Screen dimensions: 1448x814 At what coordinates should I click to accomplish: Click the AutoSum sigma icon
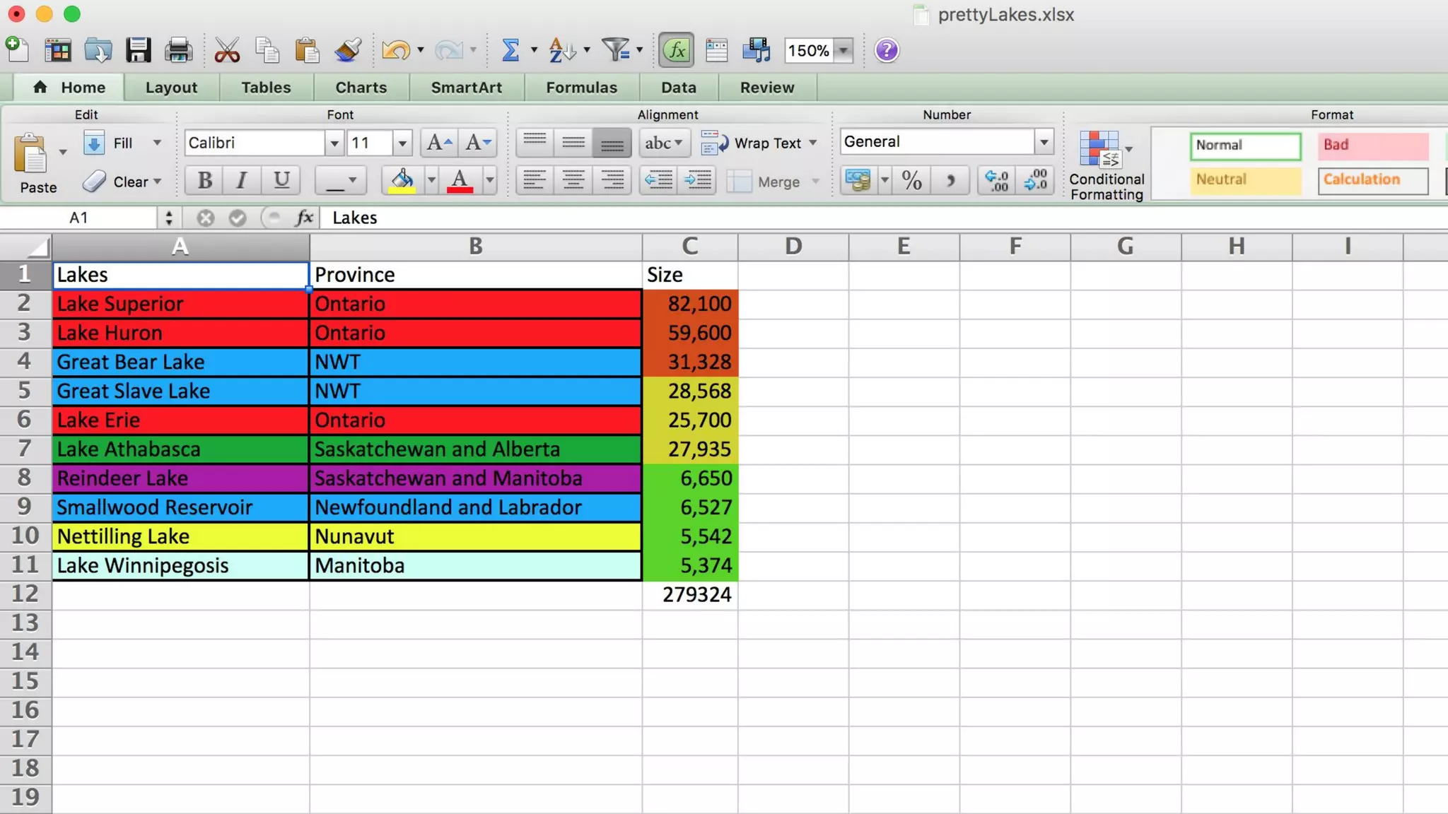coord(510,50)
